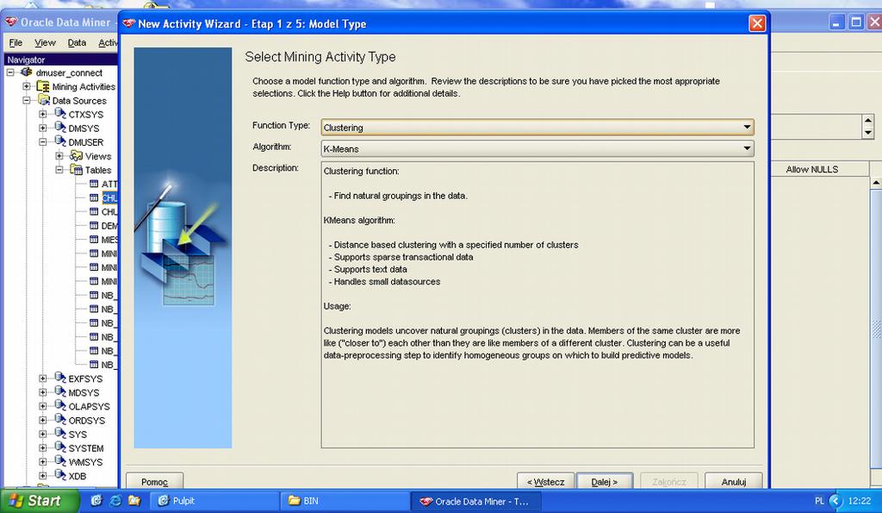This screenshot has height=513, width=882.
Task: Open the View menu
Action: click(45, 43)
